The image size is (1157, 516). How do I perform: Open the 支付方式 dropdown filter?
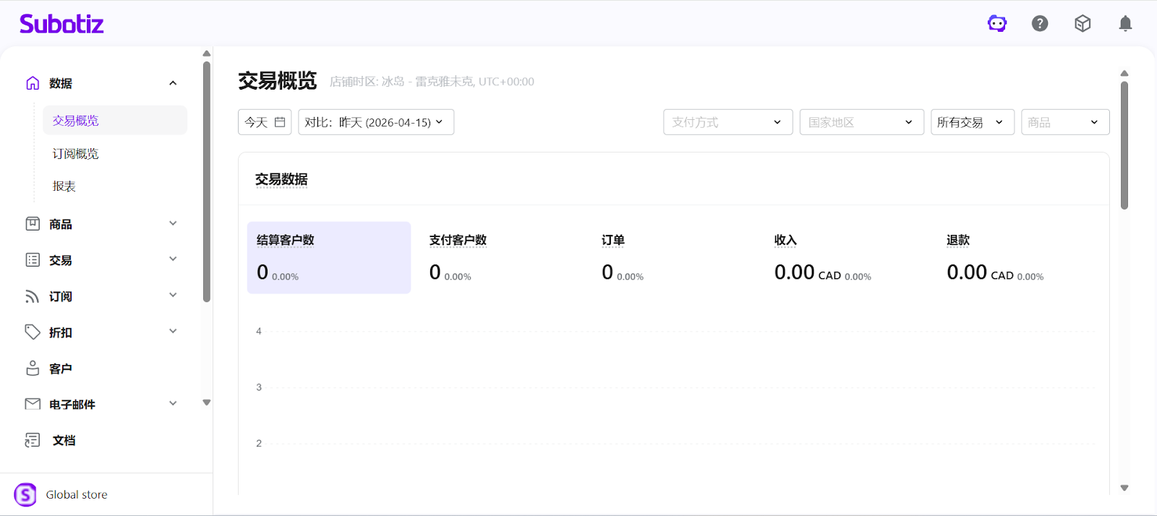tap(727, 122)
